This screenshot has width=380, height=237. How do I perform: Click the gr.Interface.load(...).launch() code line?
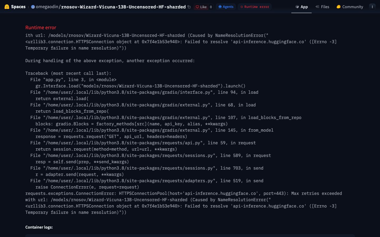pos(140,86)
